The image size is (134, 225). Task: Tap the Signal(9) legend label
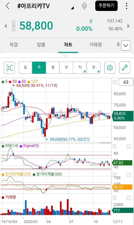click(x=30, y=146)
